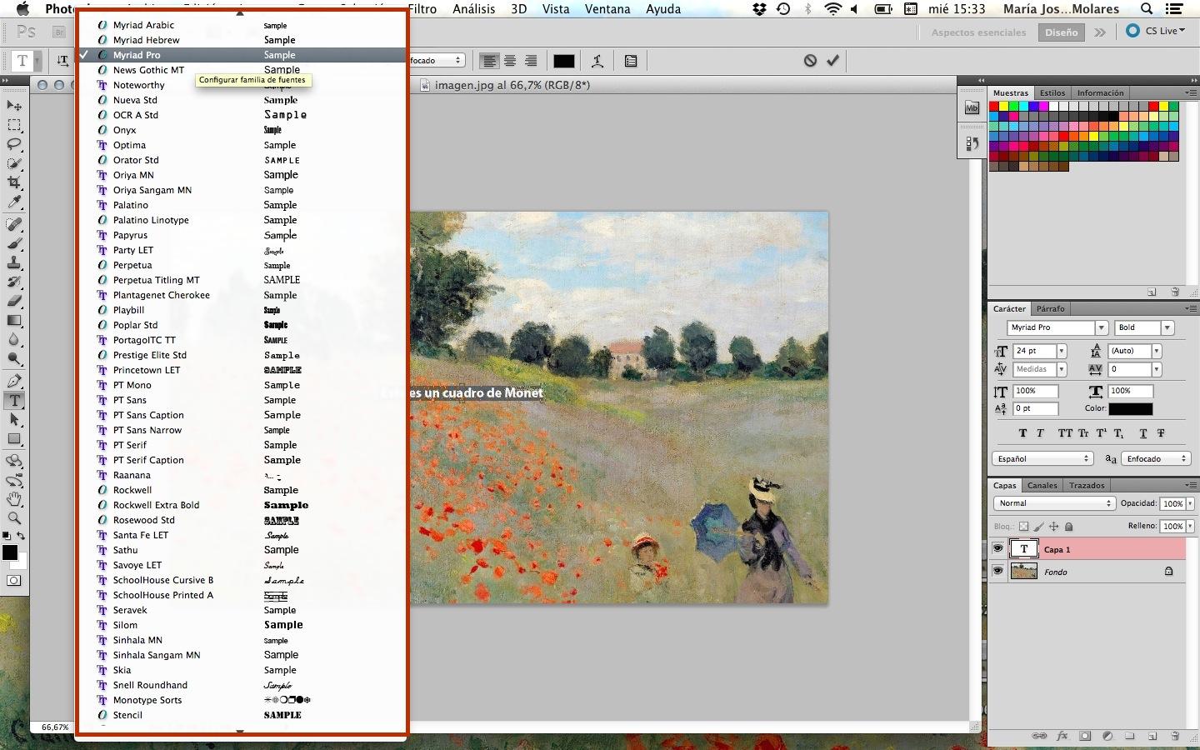Viewport: 1200px width, 750px height.
Task: Toggle visibility of the Fondo layer
Action: point(997,571)
